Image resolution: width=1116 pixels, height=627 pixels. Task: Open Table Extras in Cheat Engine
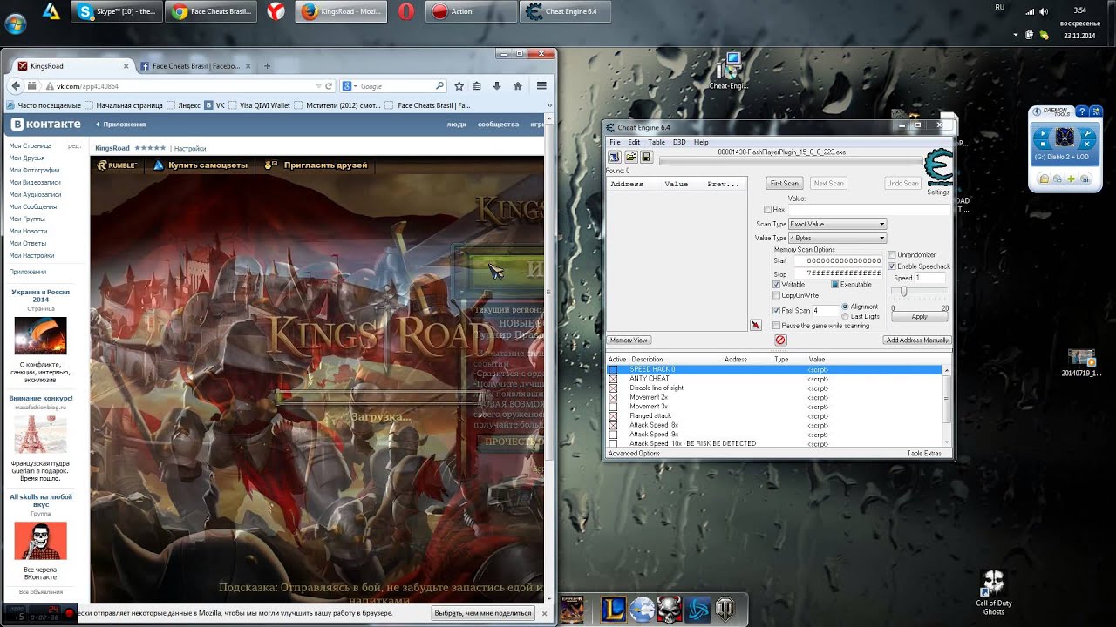[924, 454]
